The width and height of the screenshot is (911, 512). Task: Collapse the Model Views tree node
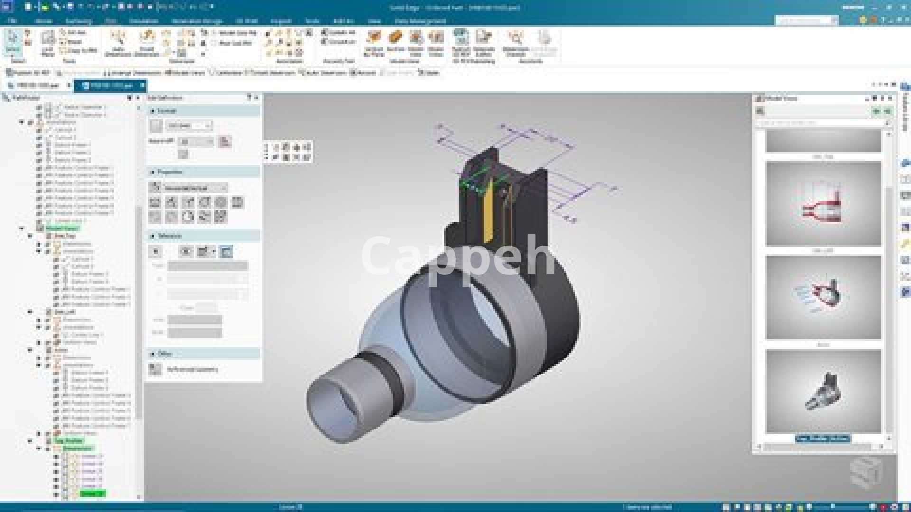click(x=21, y=228)
